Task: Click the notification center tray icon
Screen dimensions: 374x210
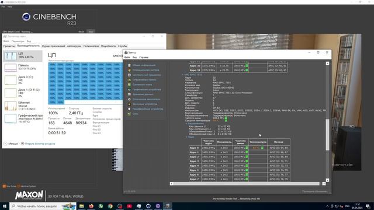Action: point(368,206)
